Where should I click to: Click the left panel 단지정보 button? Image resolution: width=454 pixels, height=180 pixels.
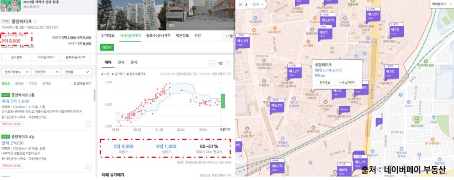click(16, 57)
